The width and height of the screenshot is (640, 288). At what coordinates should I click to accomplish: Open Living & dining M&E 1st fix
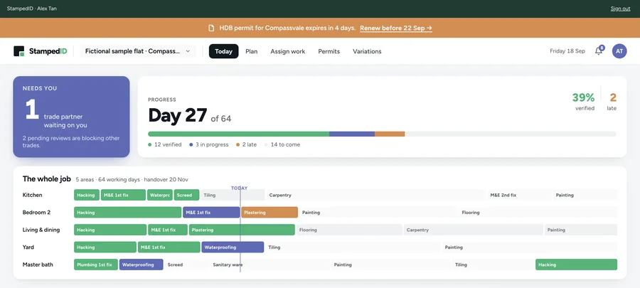[x=168, y=230]
